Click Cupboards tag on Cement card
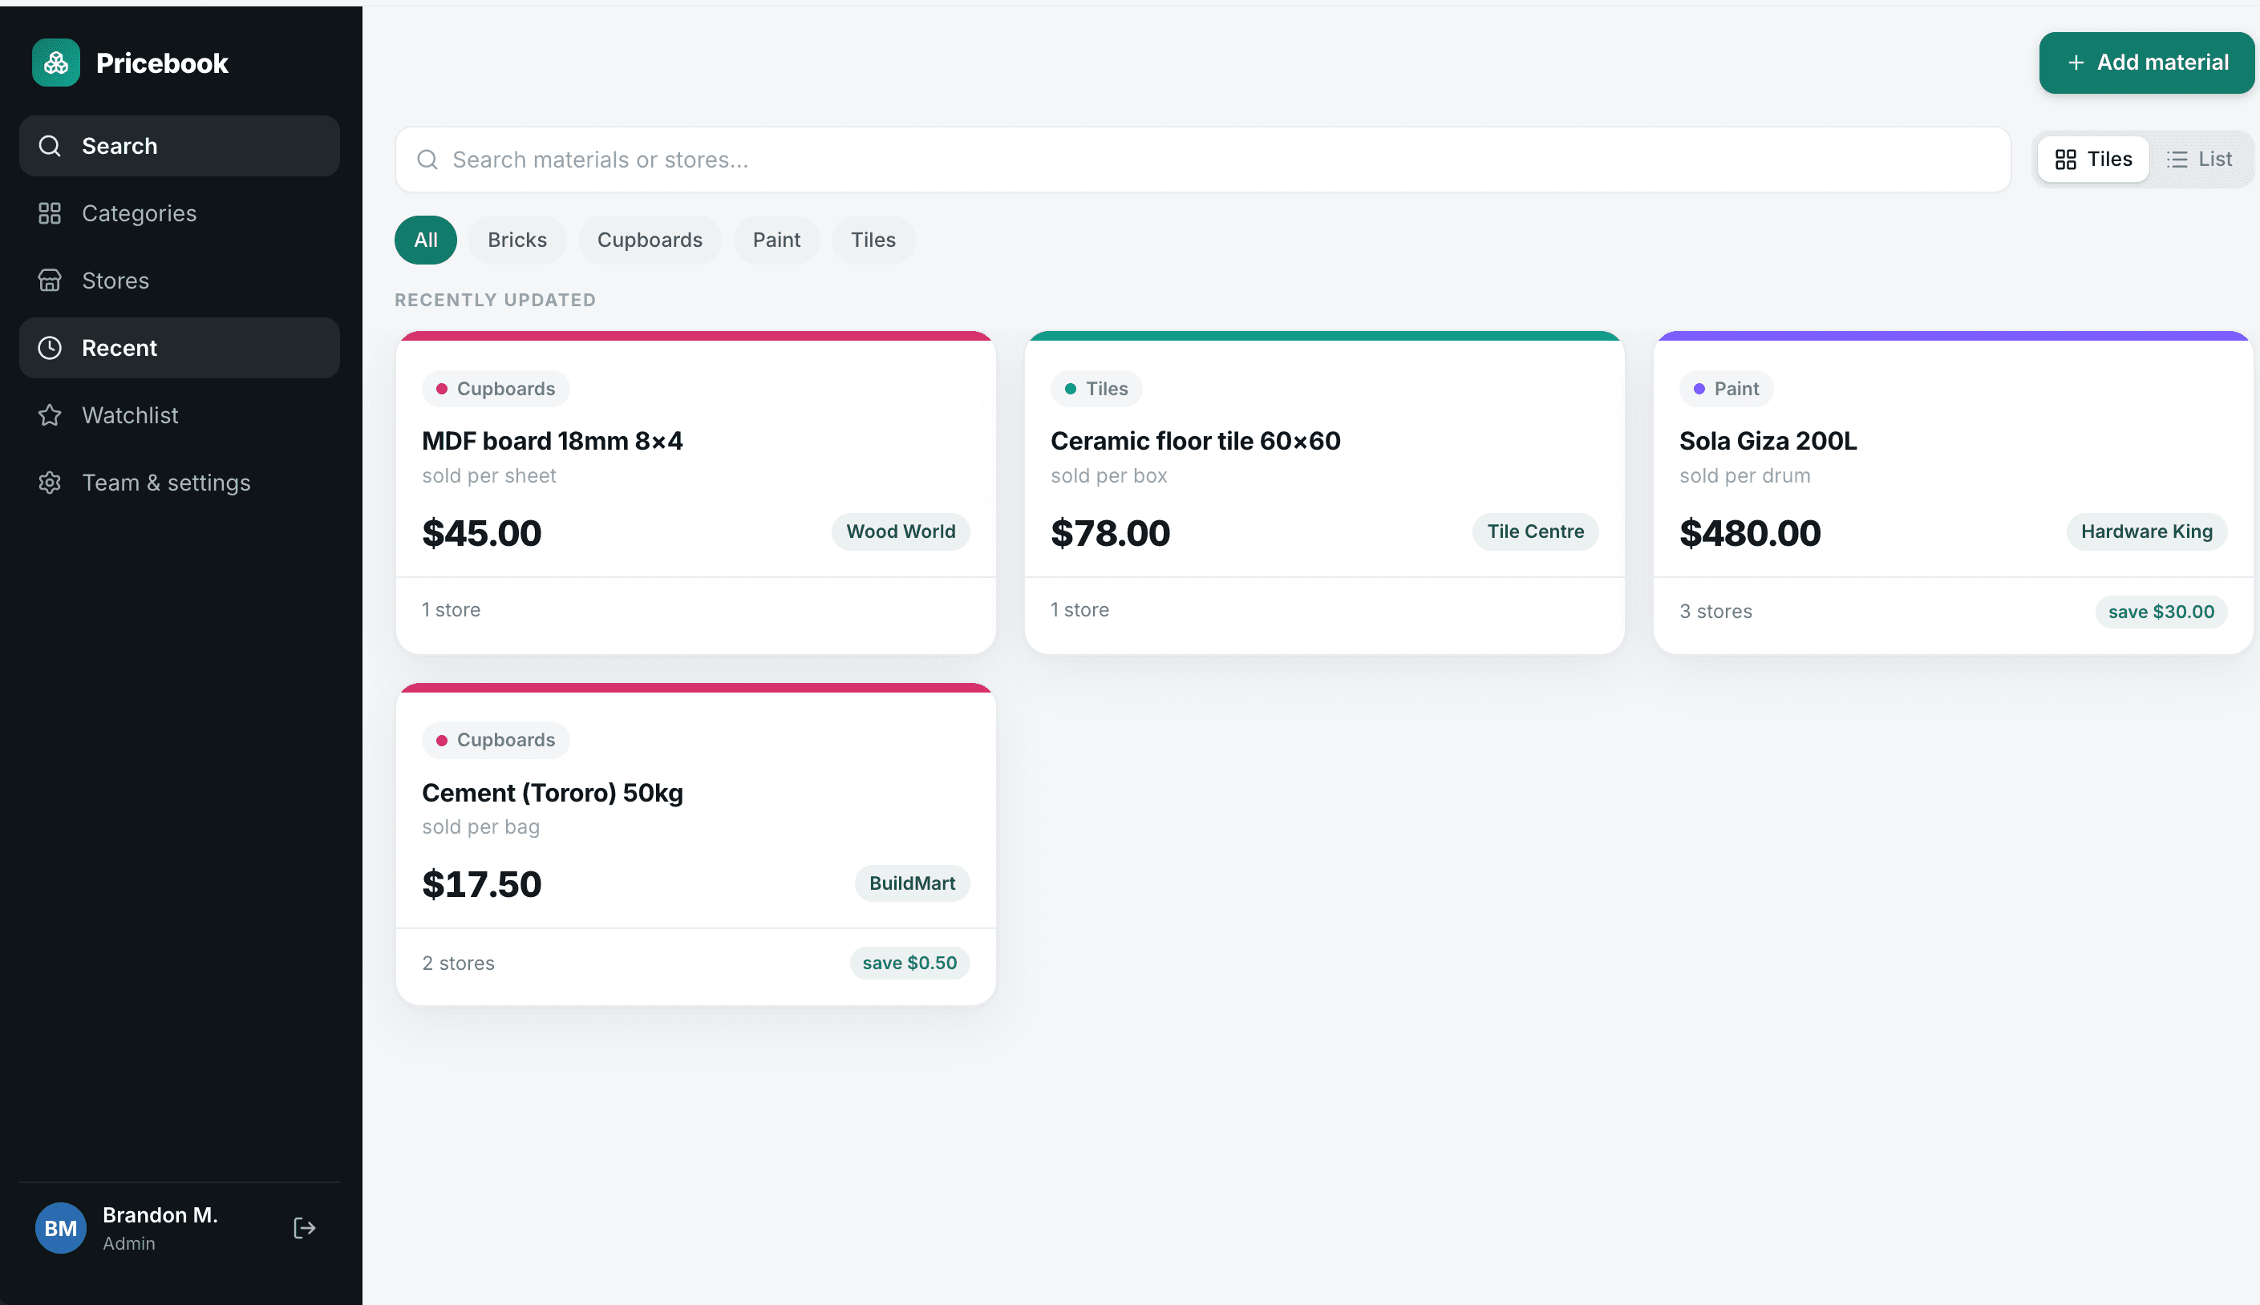The image size is (2260, 1305). [x=496, y=741]
